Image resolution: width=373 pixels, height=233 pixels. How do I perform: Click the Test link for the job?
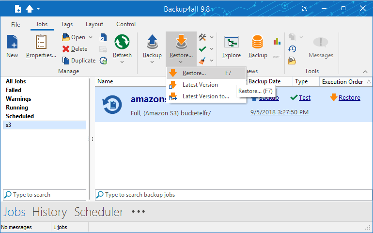pyautogui.click(x=304, y=97)
